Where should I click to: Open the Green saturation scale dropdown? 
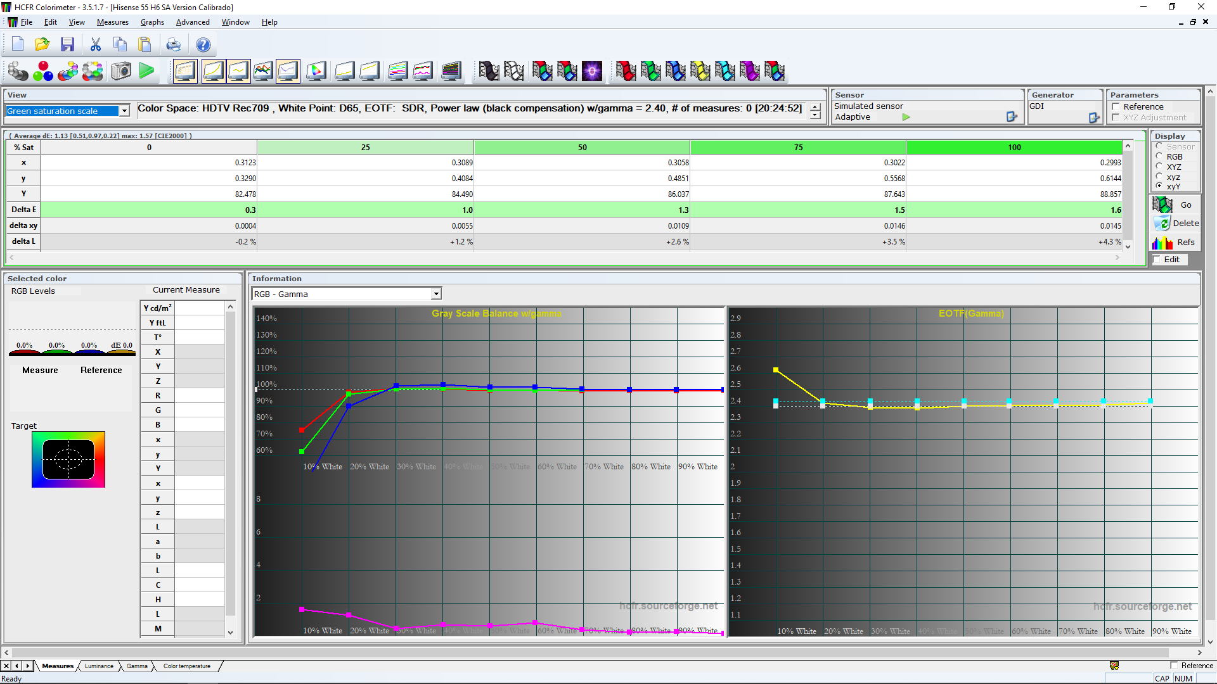124,111
